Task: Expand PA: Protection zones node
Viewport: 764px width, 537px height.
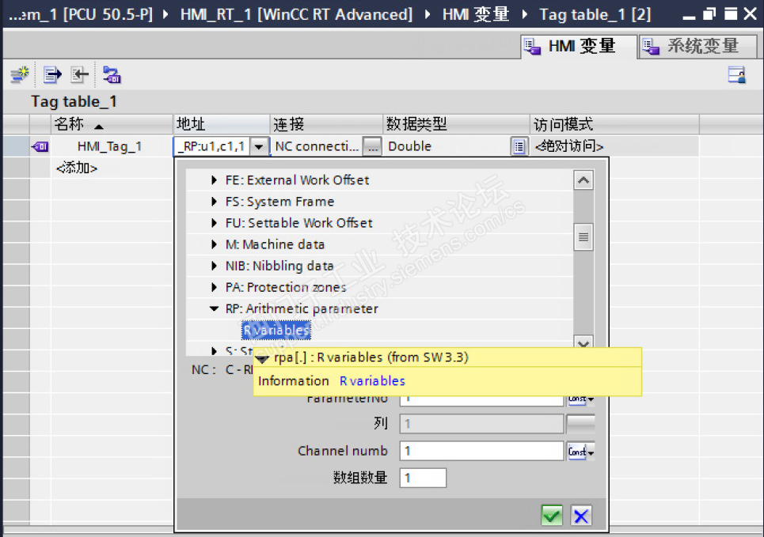Action: pyautogui.click(x=214, y=287)
